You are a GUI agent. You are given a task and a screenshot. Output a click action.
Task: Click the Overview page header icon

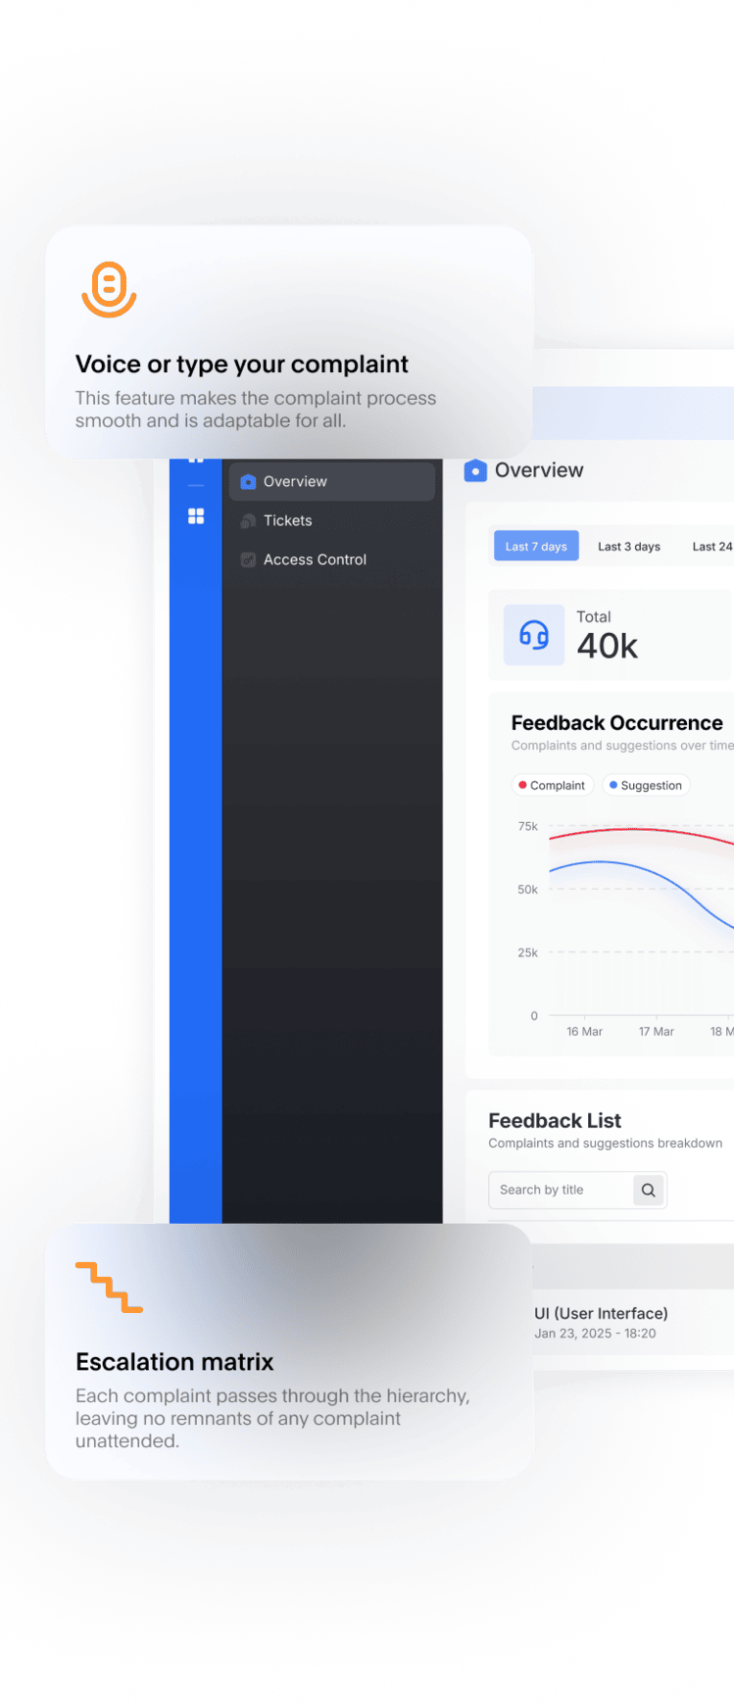[x=475, y=470]
